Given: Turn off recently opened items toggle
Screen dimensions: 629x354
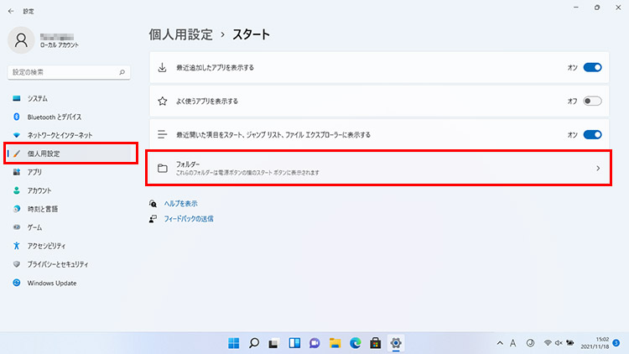Looking at the screenshot, I should tap(592, 134).
